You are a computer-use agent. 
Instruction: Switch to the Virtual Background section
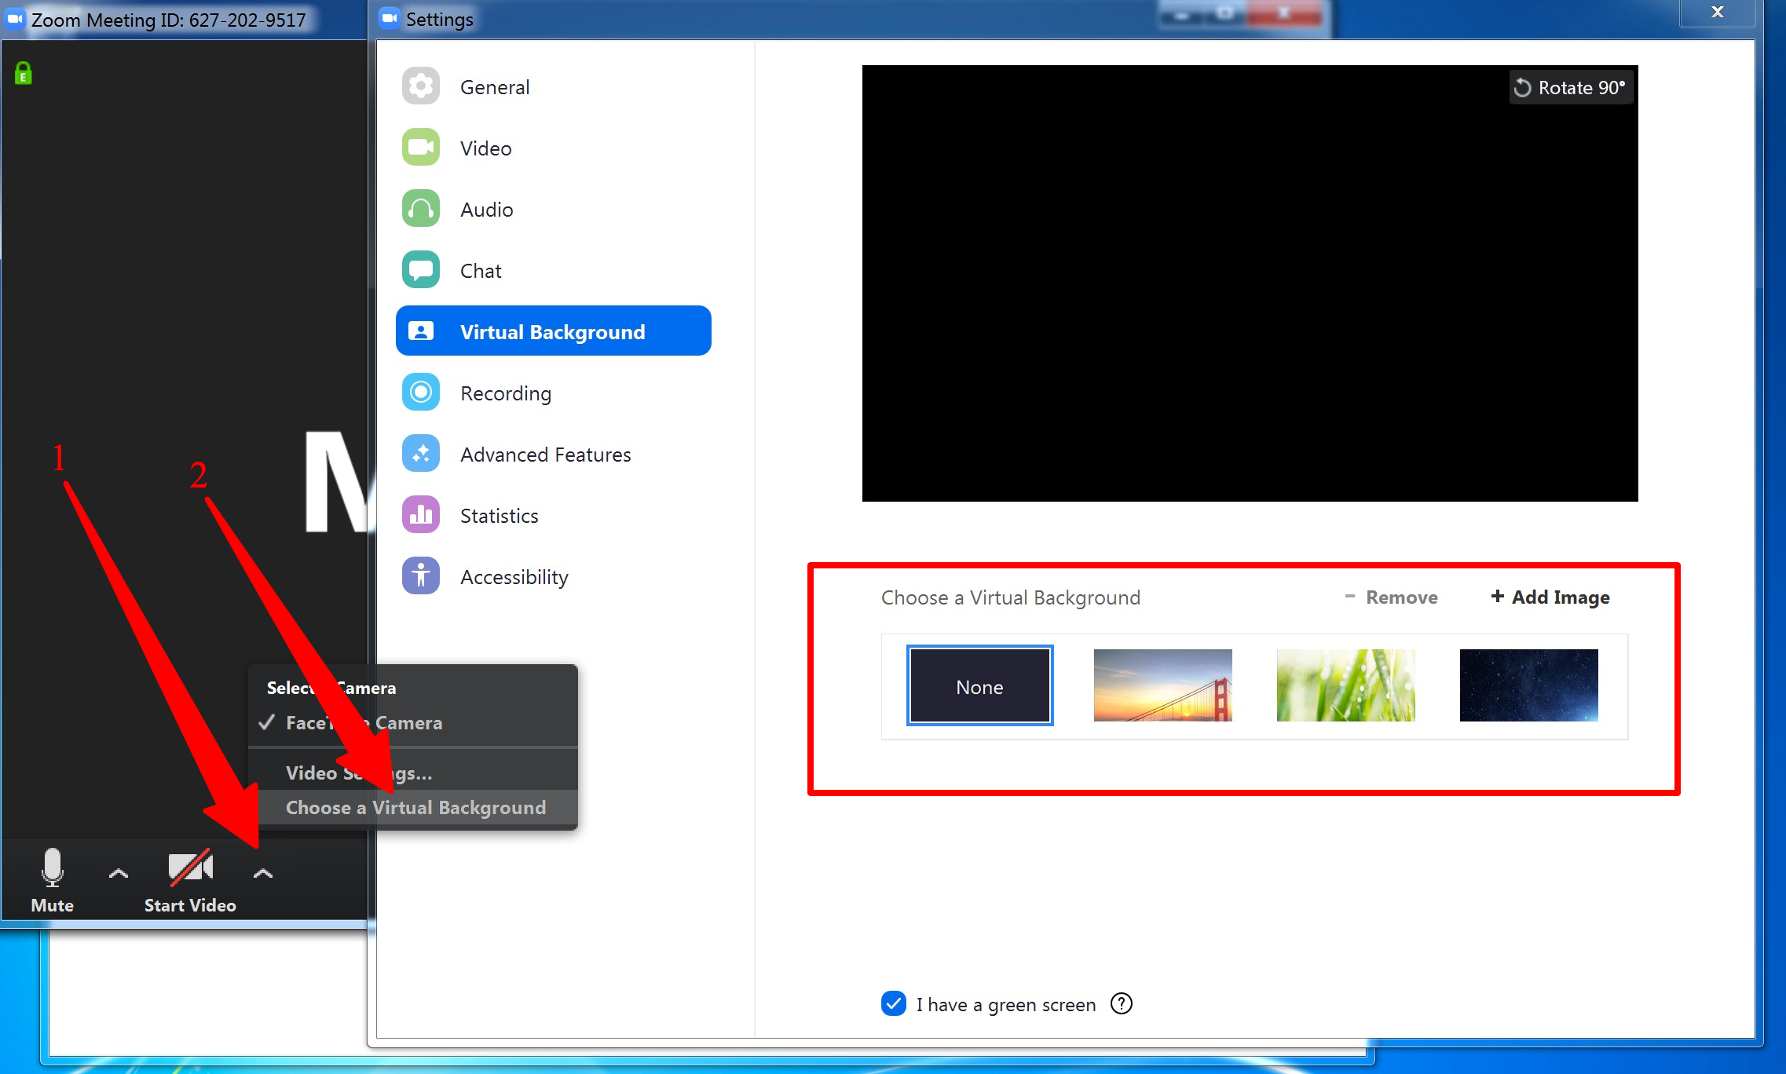(x=552, y=331)
